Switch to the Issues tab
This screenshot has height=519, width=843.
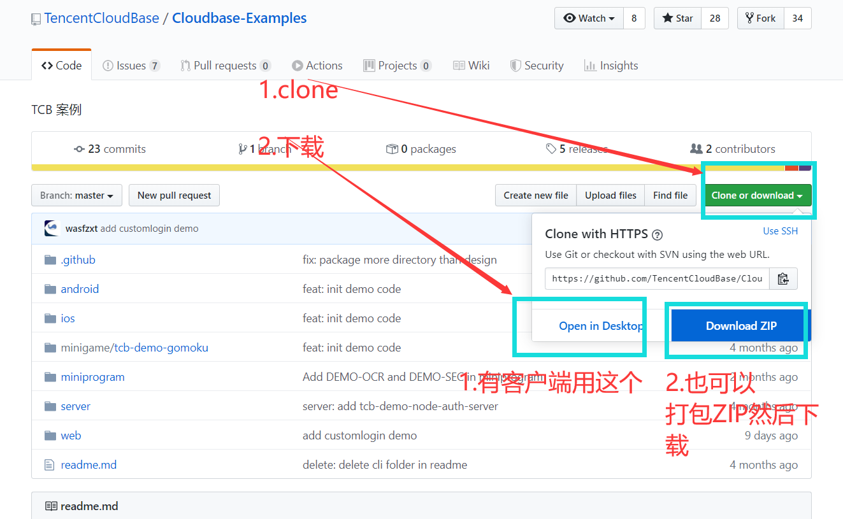click(x=131, y=65)
